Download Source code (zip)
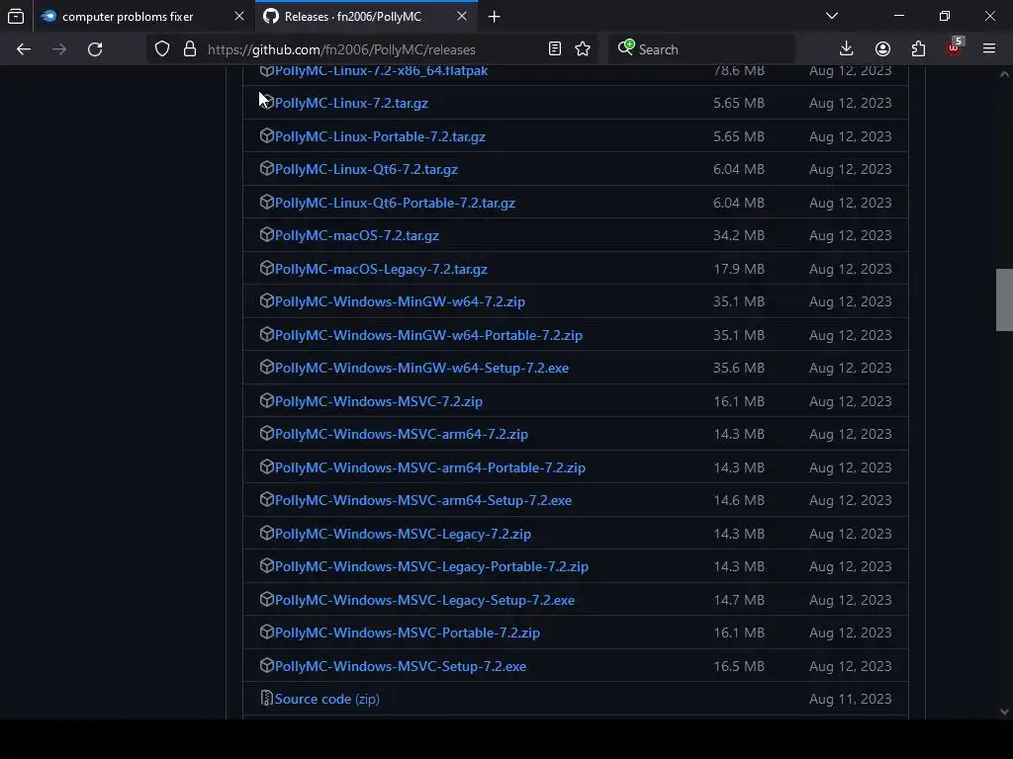Image resolution: width=1013 pixels, height=759 pixels. tap(326, 699)
